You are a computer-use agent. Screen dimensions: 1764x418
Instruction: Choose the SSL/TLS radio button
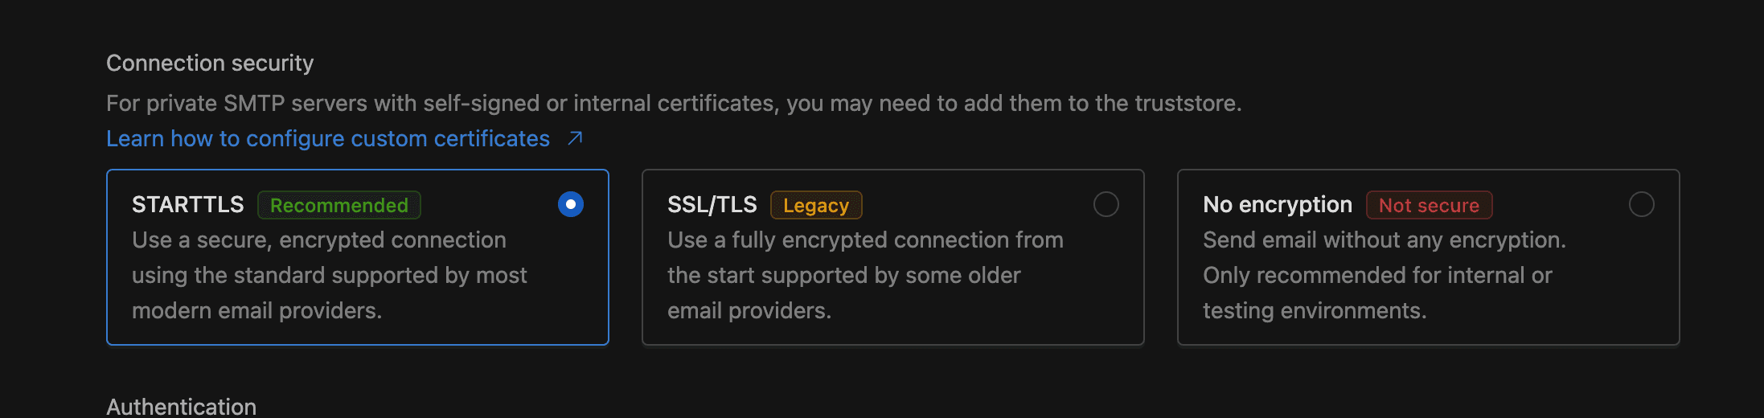pos(1106,204)
